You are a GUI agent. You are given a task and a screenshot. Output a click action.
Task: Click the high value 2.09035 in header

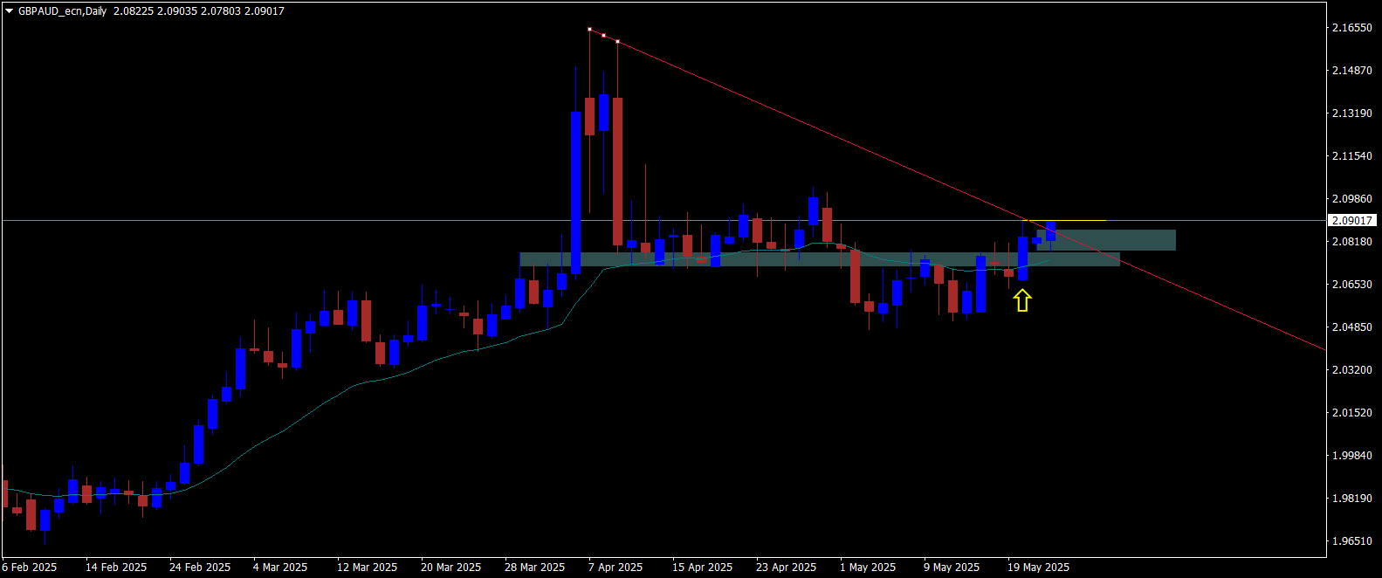pyautogui.click(x=177, y=11)
